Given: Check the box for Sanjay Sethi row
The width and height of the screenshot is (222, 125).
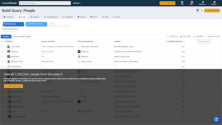Looking at the screenshot, I should (2, 56).
